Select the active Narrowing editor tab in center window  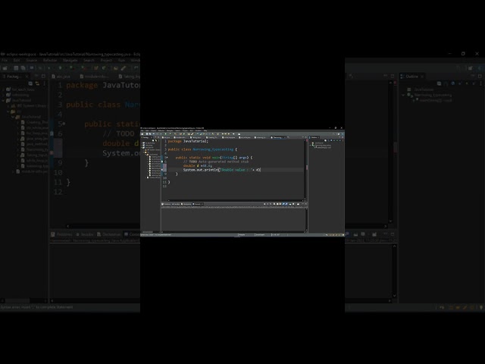coord(277,137)
